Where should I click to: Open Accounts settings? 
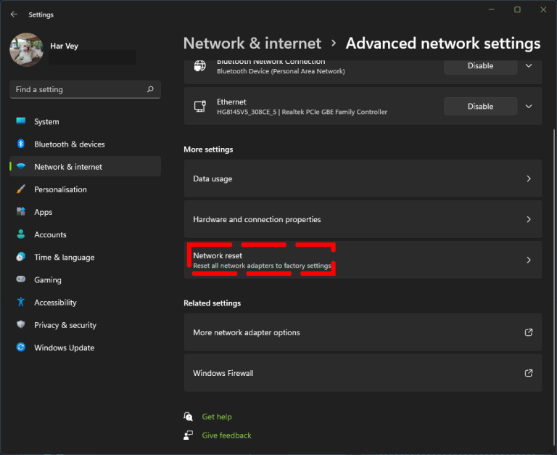click(86, 234)
